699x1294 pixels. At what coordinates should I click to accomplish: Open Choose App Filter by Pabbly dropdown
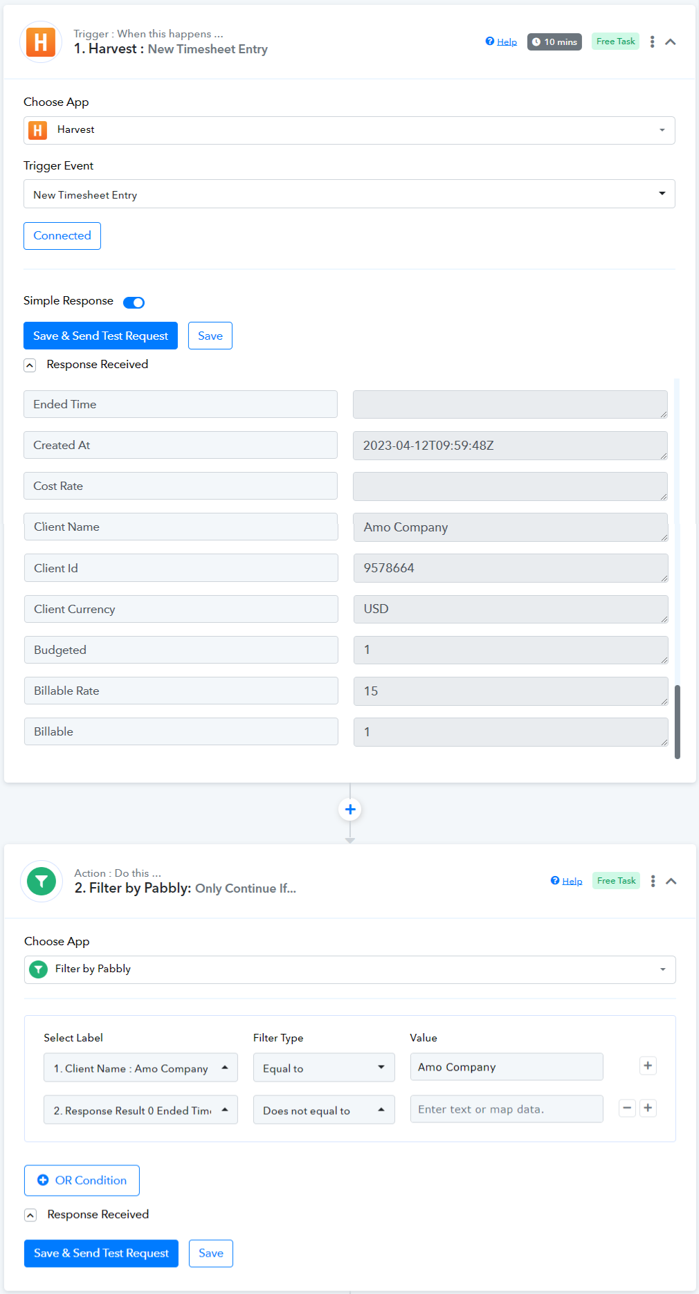click(349, 969)
